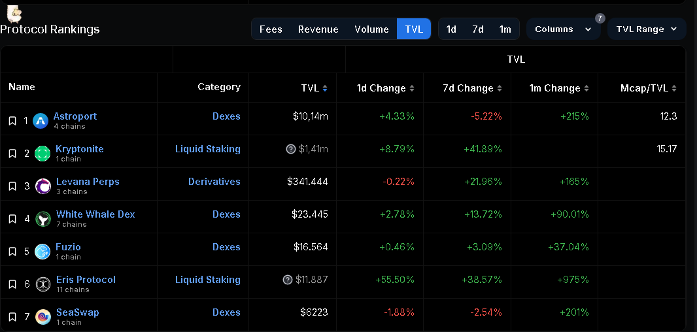Click the Astroport logo icon
This screenshot has width=697, height=332.
41,121
